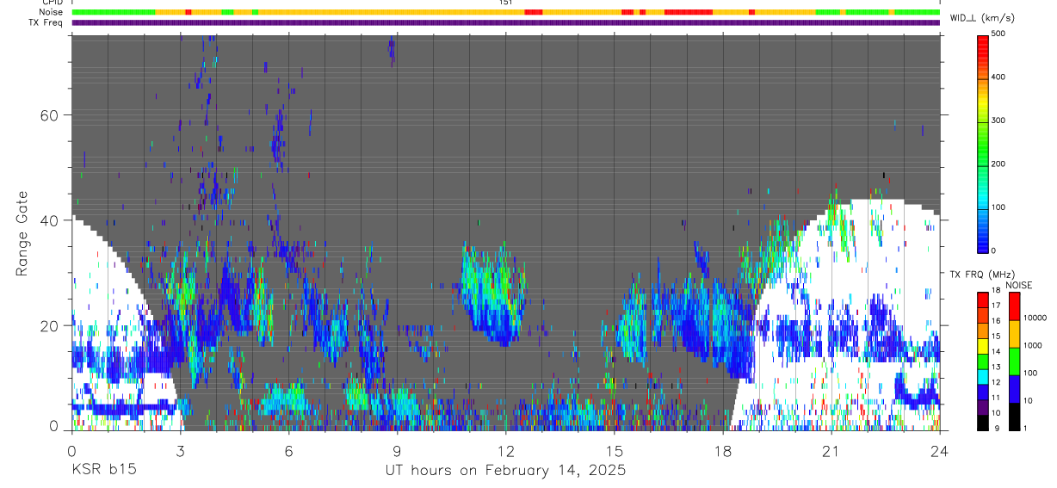This screenshot has width=1057, height=488.
Task: Click the 14 tick on TX FRQ legend
Action: click(995, 351)
